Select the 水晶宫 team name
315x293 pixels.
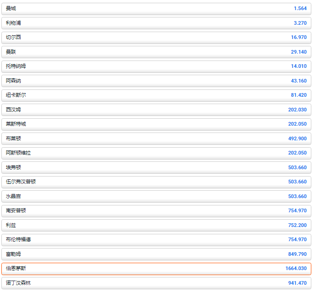coord(13,197)
